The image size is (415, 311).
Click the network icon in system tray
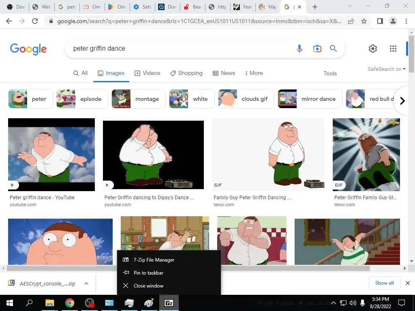point(343,303)
